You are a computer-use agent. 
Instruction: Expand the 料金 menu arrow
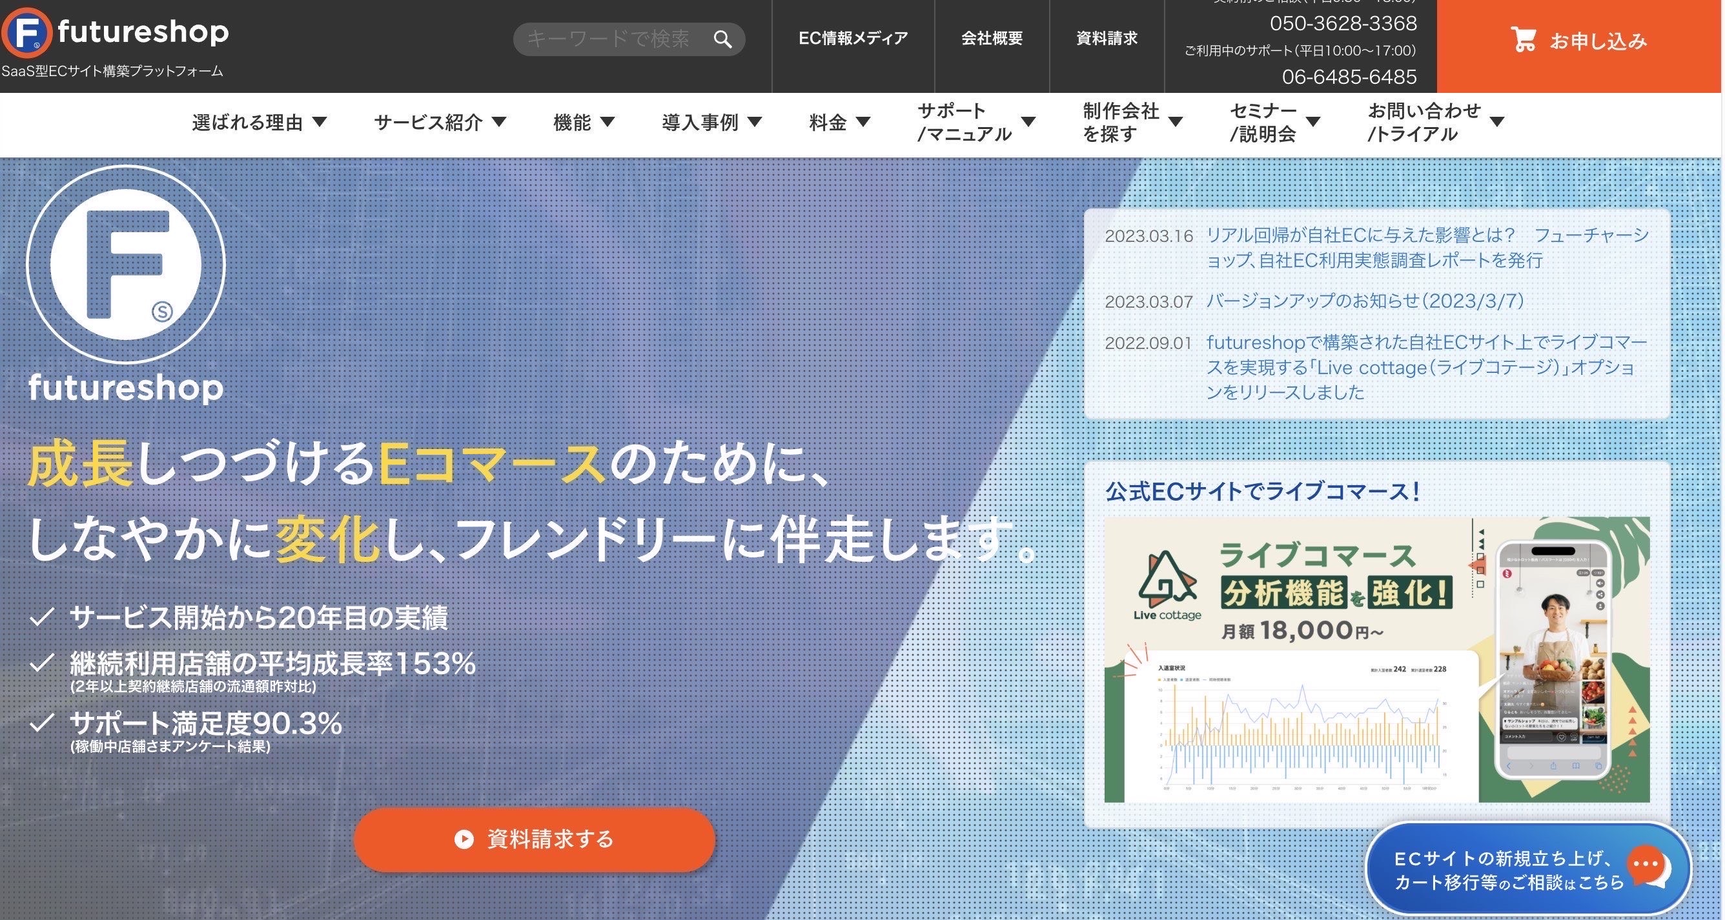tap(863, 122)
